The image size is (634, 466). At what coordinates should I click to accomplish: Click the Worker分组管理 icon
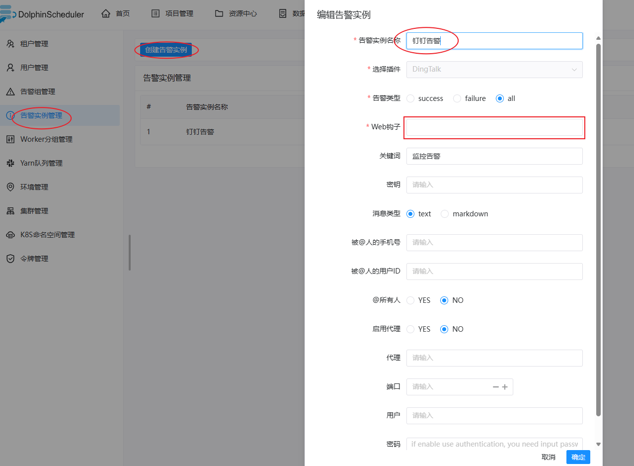tap(10, 139)
